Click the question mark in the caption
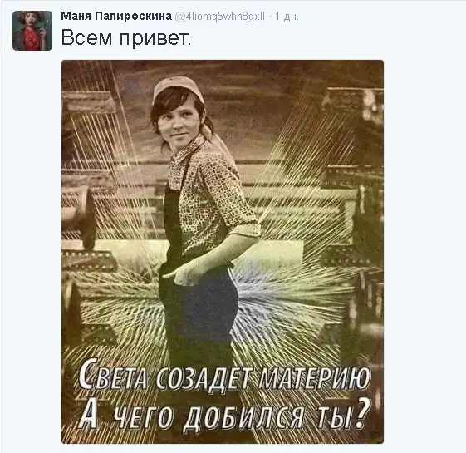This screenshot has height=453, width=466. coord(363,413)
